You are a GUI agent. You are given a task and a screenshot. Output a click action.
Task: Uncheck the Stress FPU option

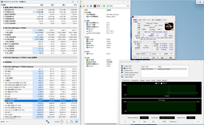coord(124,68)
